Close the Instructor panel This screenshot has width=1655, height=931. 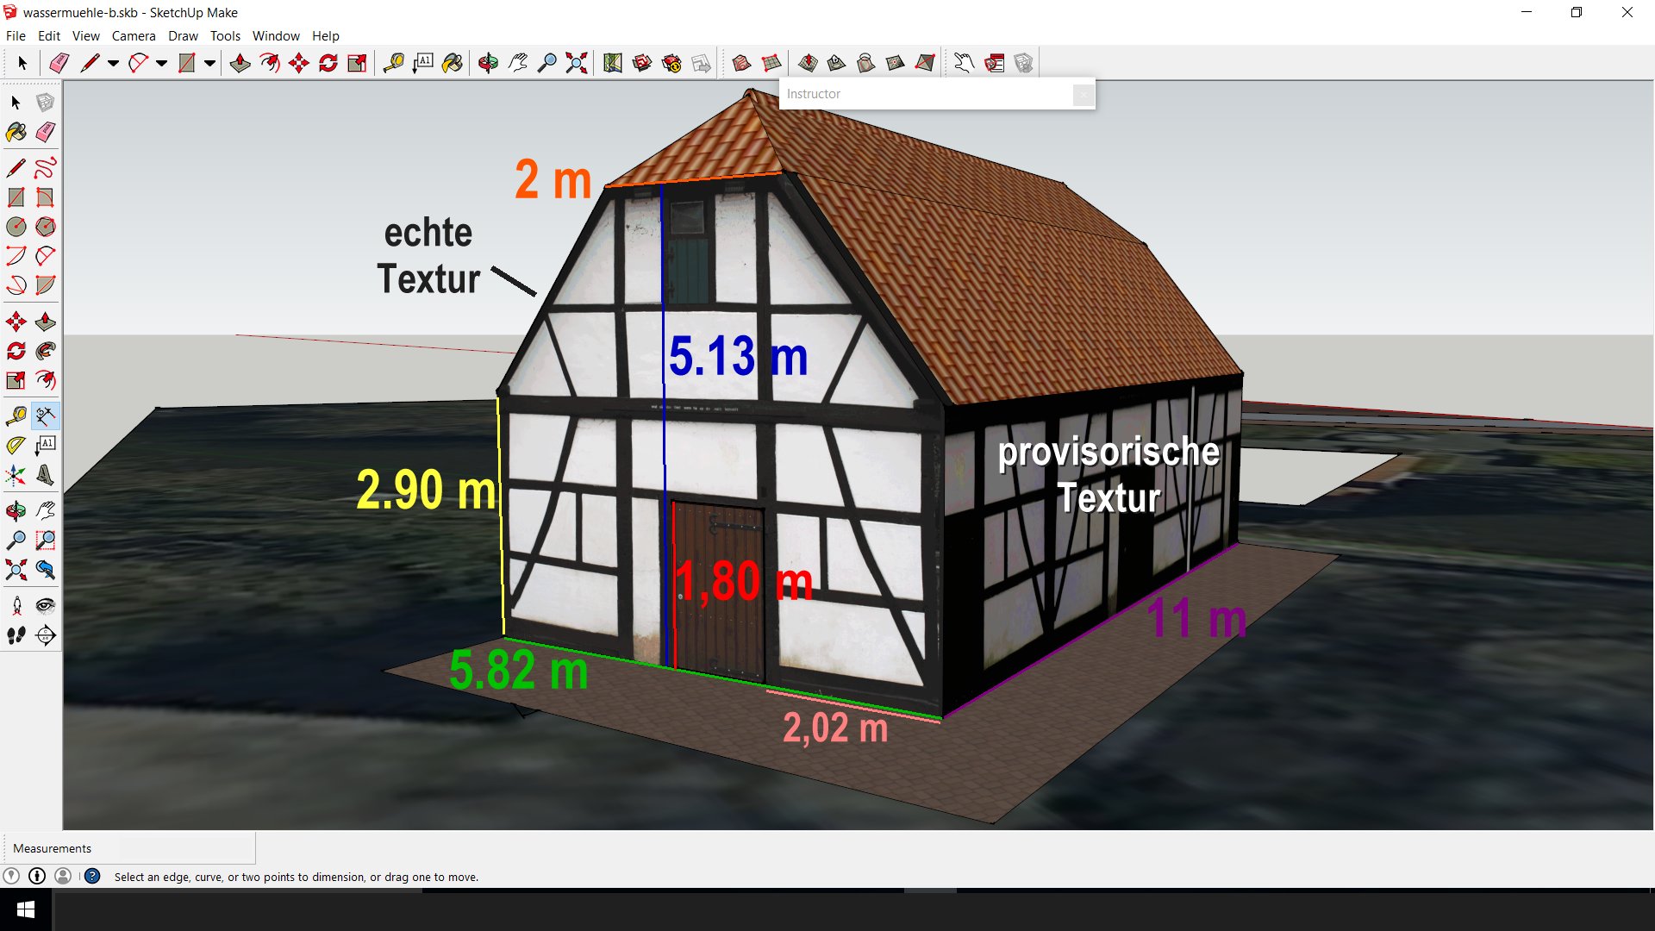click(x=1083, y=94)
